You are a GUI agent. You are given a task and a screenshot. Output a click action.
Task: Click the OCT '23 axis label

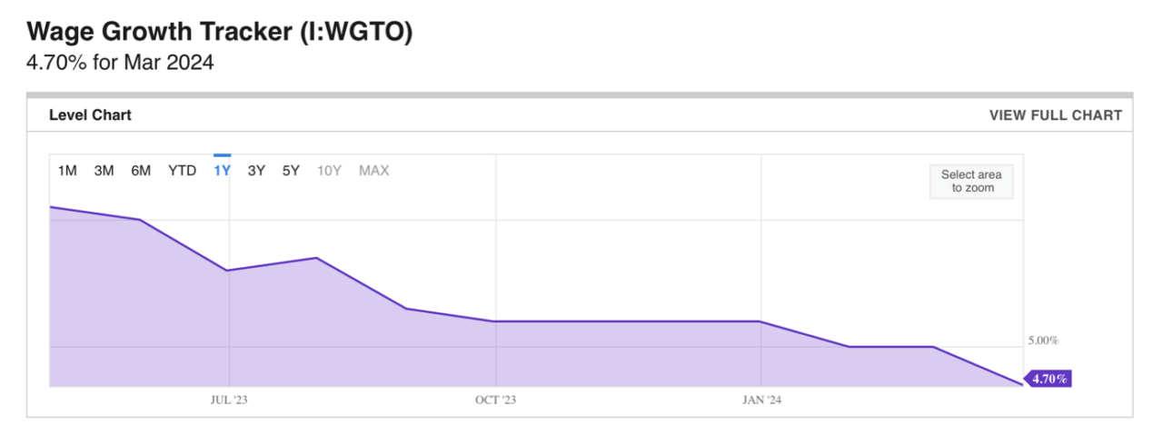[x=497, y=400]
